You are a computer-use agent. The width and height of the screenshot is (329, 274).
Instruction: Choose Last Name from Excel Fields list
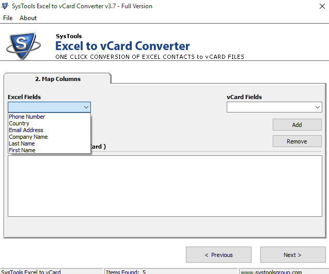point(49,143)
